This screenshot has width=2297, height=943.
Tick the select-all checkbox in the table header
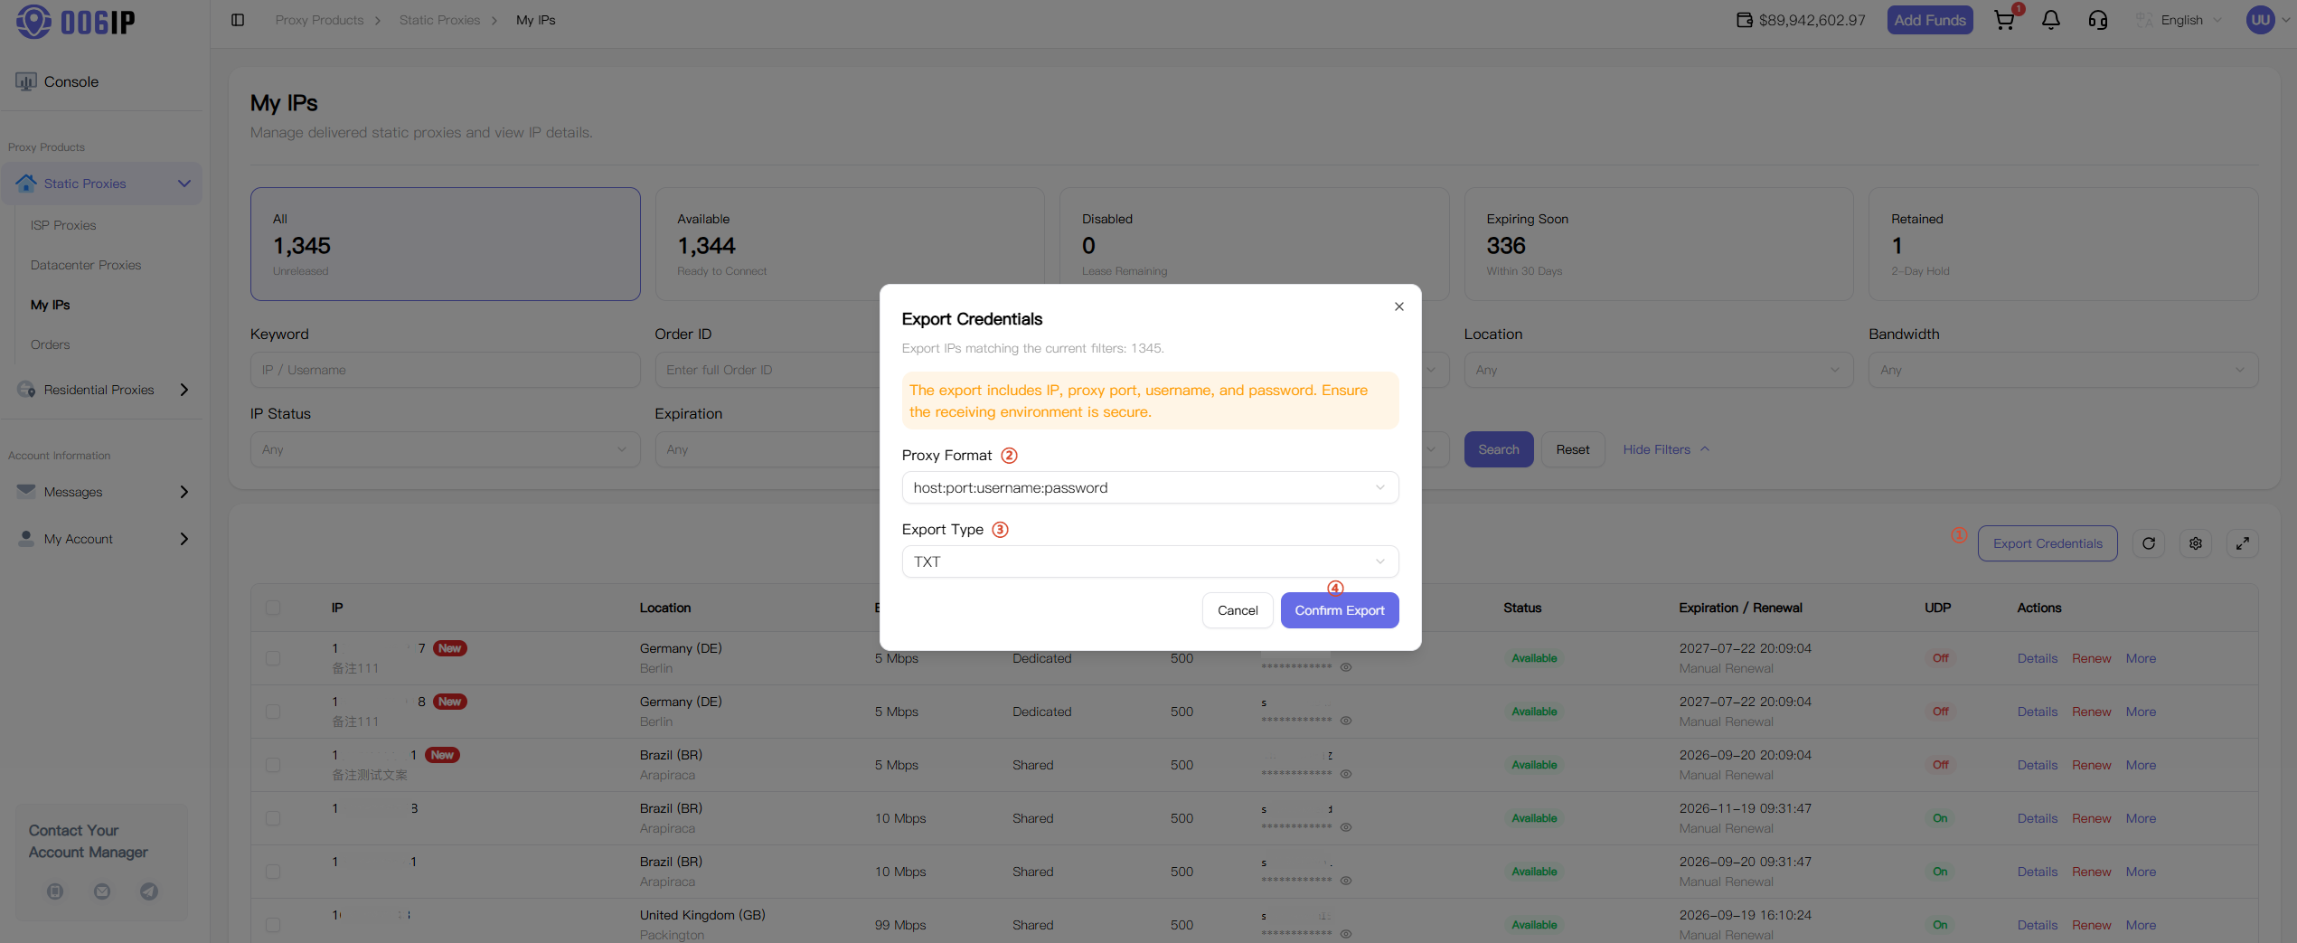coord(273,608)
